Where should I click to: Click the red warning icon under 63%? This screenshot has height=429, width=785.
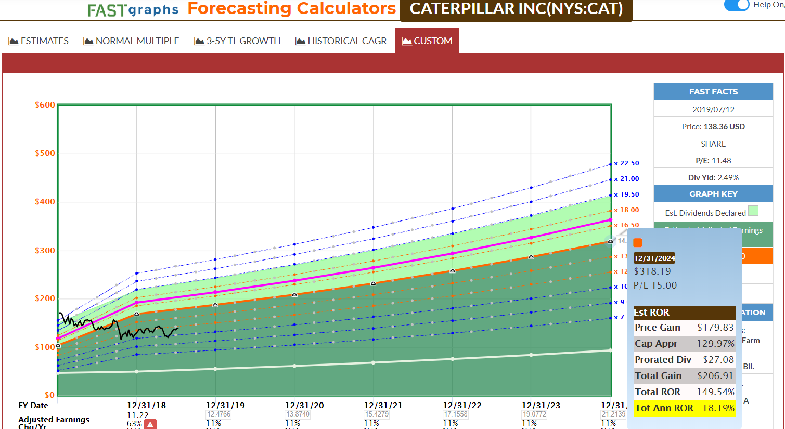tap(150, 424)
